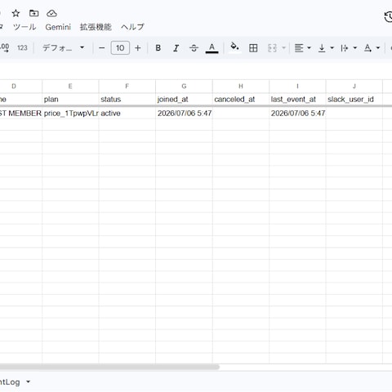
Task: Toggle strikethrough formatting
Action: click(x=194, y=48)
